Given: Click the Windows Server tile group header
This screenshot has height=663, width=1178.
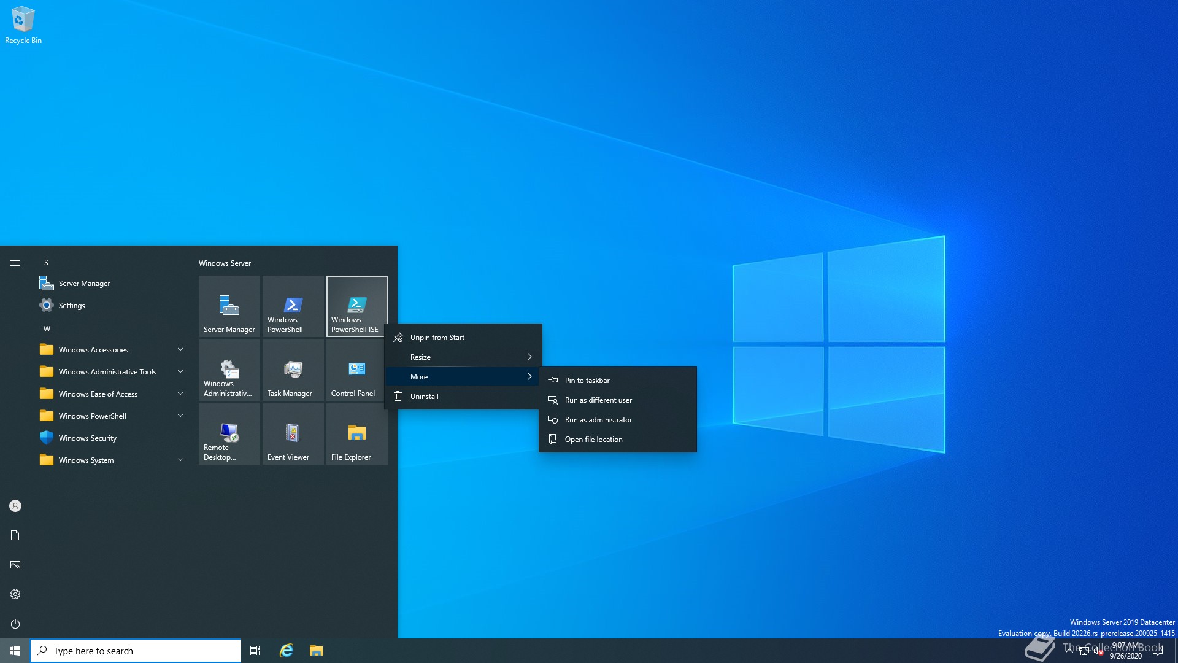Looking at the screenshot, I should tap(225, 263).
